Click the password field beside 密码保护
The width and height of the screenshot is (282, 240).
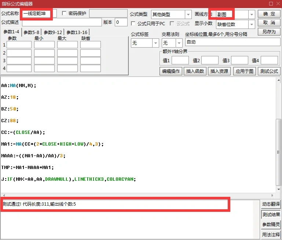point(108,14)
